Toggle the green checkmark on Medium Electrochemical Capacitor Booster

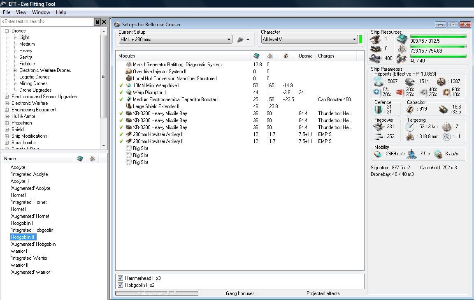(x=121, y=99)
